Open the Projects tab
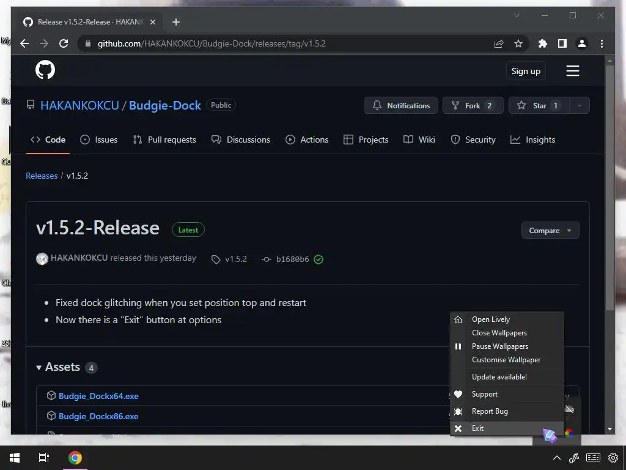Image resolution: width=626 pixels, height=470 pixels. 366,140
